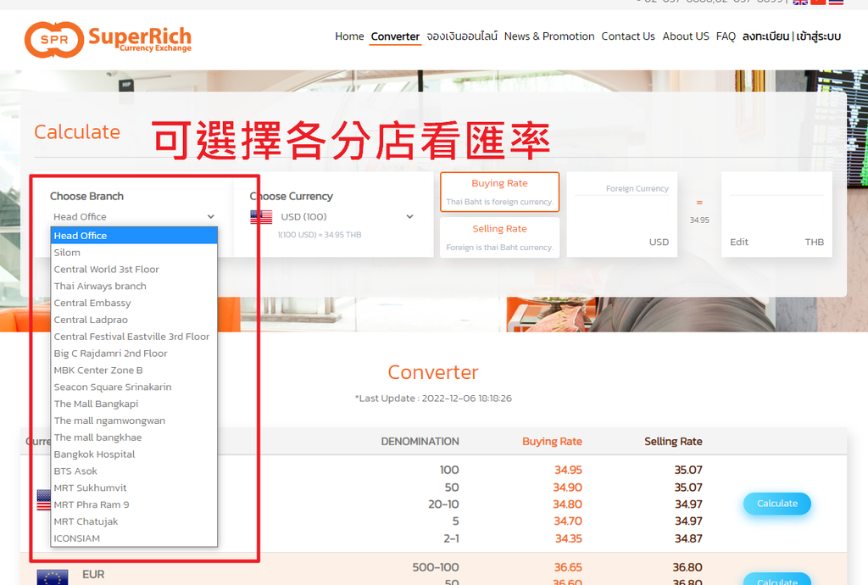Click the 1(100 USD) = 34.95 THB text
The height and width of the screenshot is (585, 868).
[320, 235]
